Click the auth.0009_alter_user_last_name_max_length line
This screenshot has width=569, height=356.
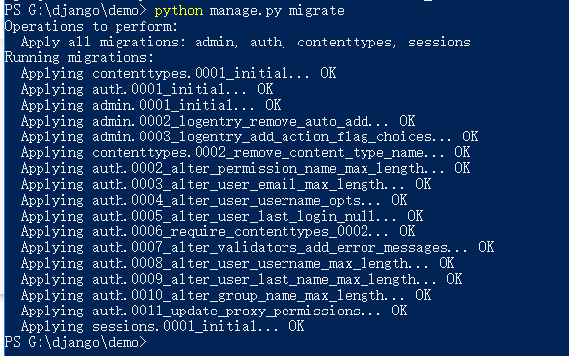pyautogui.click(x=241, y=279)
